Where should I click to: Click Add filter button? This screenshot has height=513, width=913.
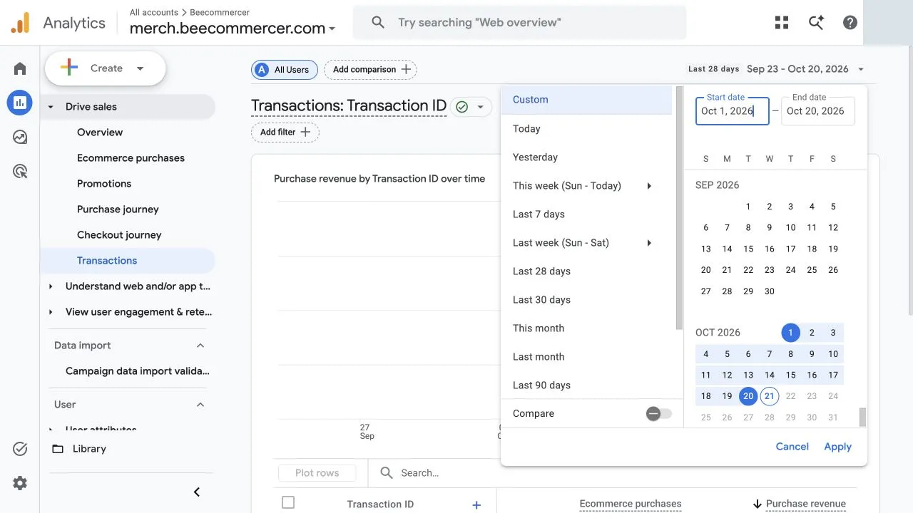[x=285, y=133]
